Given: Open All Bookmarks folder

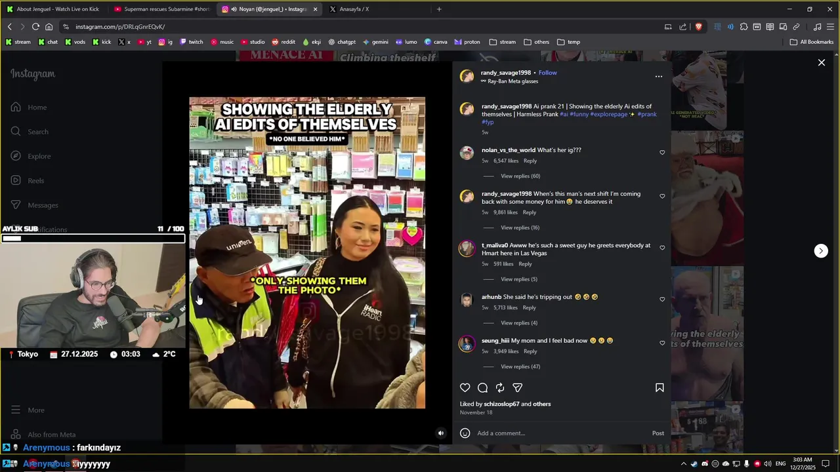Looking at the screenshot, I should pos(812,42).
